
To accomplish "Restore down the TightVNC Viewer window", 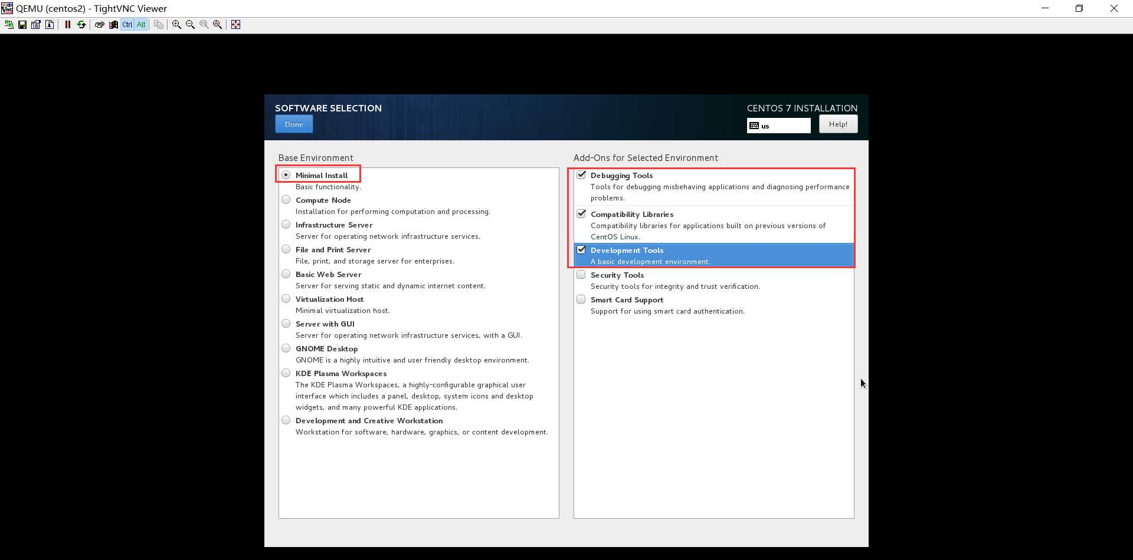I will tap(1079, 8).
